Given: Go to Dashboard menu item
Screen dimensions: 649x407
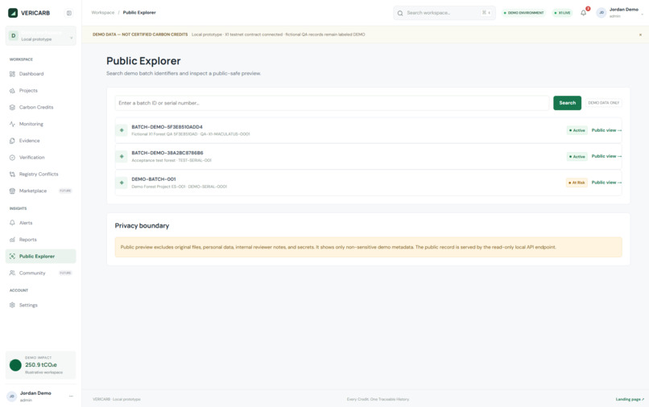Looking at the screenshot, I should (40, 74).
